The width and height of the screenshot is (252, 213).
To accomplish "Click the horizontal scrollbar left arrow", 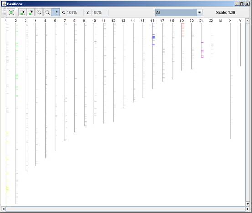I will coord(4,209).
